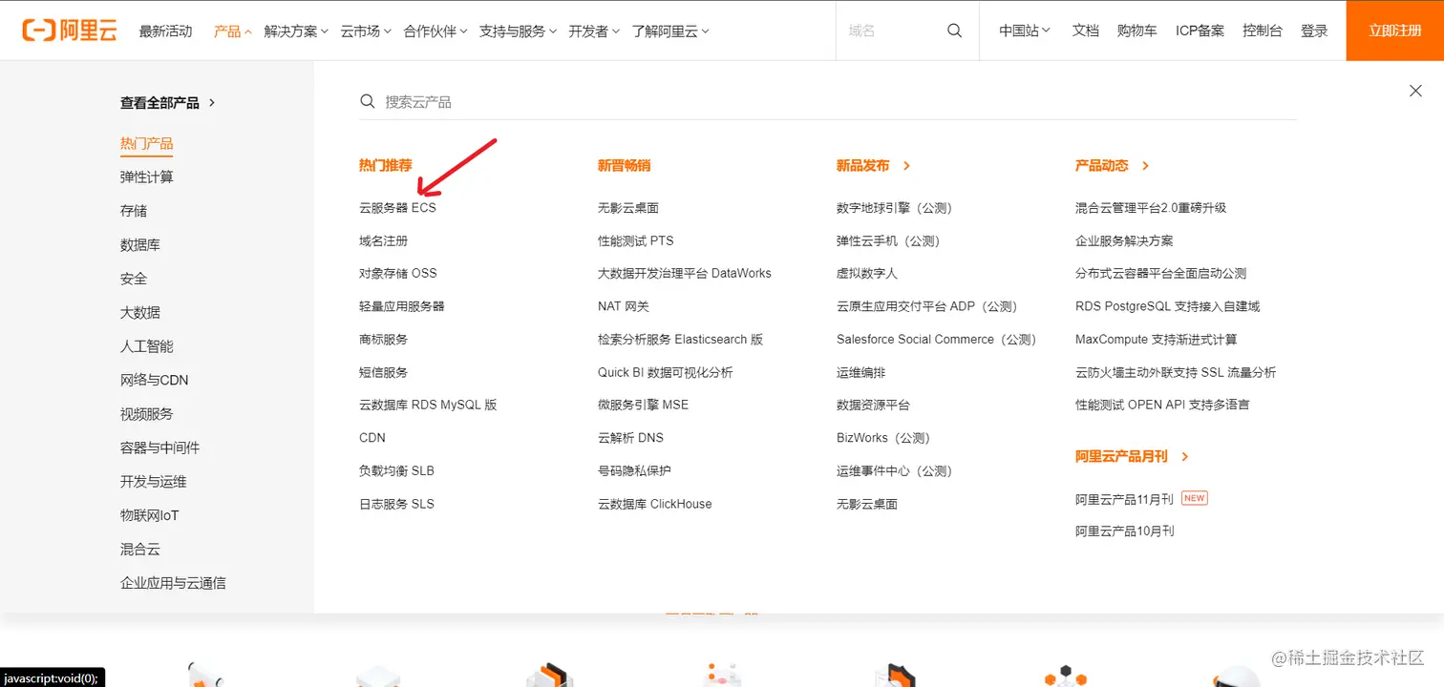1444x687 pixels.
Task: Open 阿里云产品11月刊
Action: tap(1124, 498)
